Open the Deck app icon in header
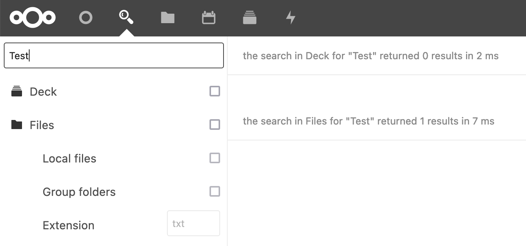The image size is (526, 246). [249, 17]
